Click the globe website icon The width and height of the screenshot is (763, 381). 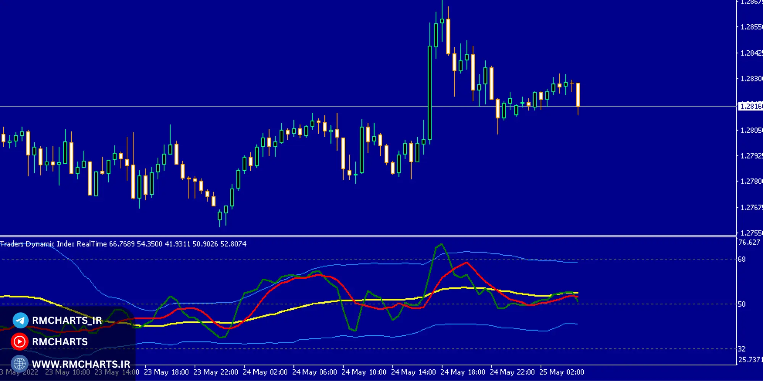(x=19, y=363)
